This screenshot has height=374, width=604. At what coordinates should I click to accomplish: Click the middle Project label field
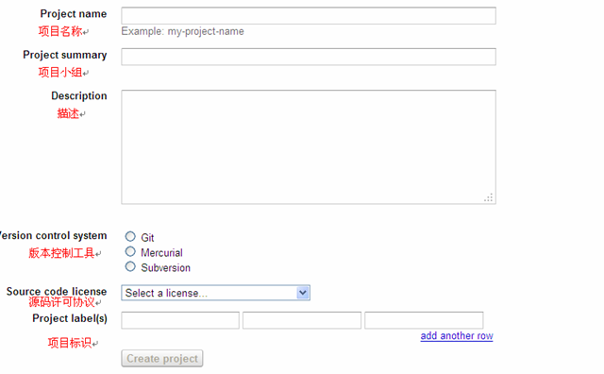pyautogui.click(x=302, y=320)
